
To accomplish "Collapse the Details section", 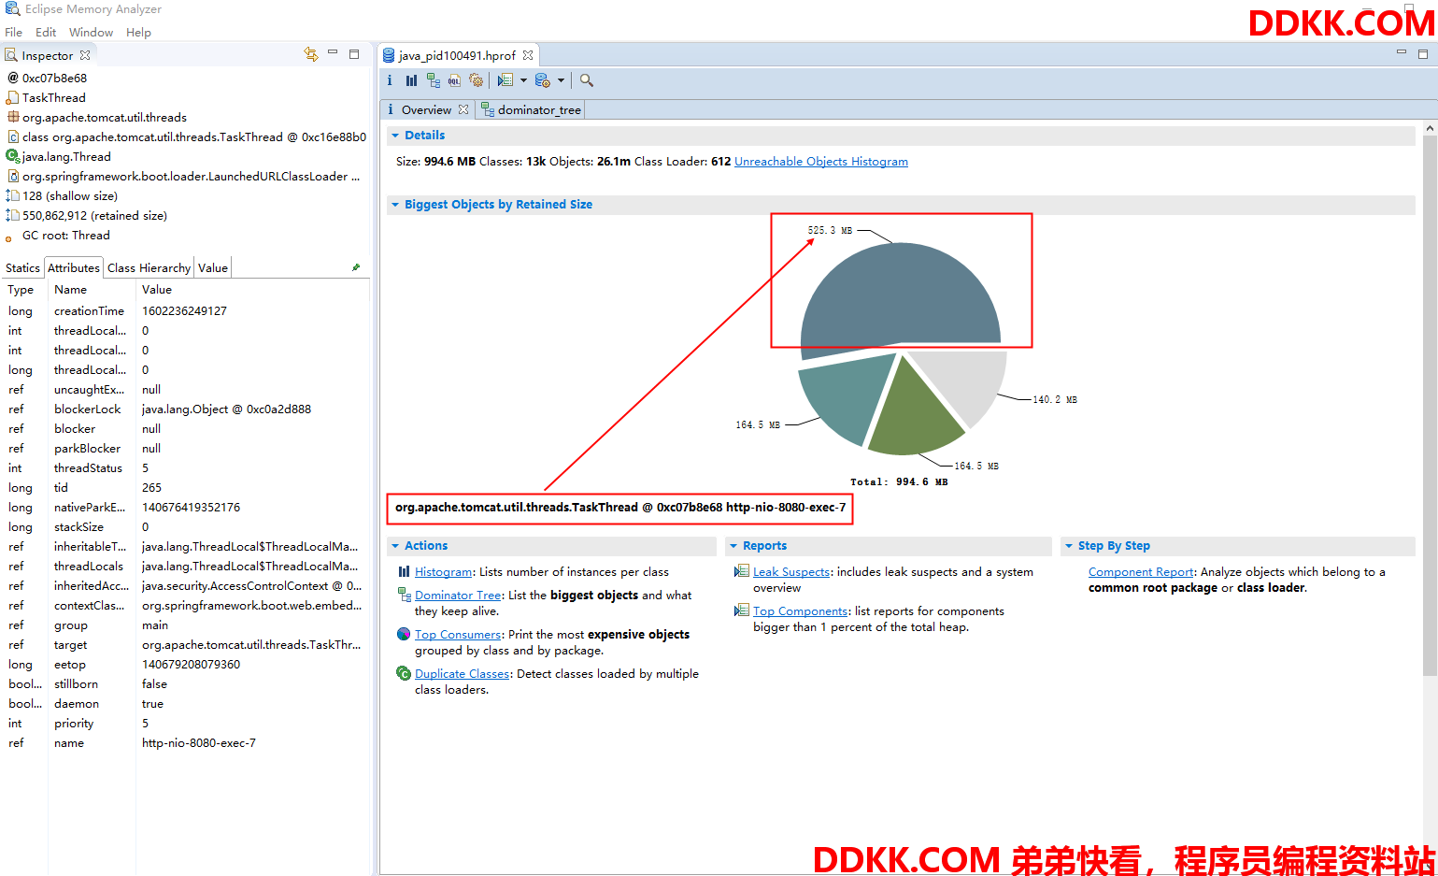I will point(395,136).
